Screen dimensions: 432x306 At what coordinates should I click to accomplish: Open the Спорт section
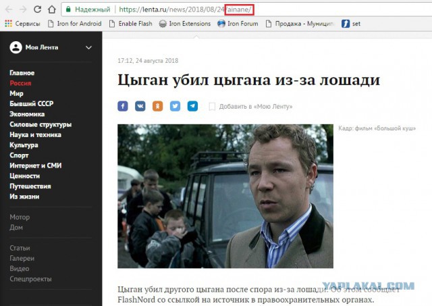tap(19, 155)
